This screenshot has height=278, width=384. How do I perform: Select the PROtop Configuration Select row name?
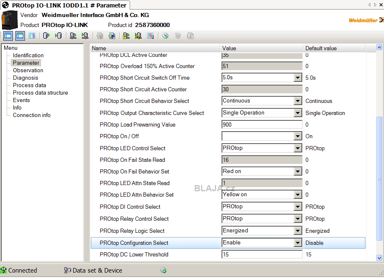point(134,243)
